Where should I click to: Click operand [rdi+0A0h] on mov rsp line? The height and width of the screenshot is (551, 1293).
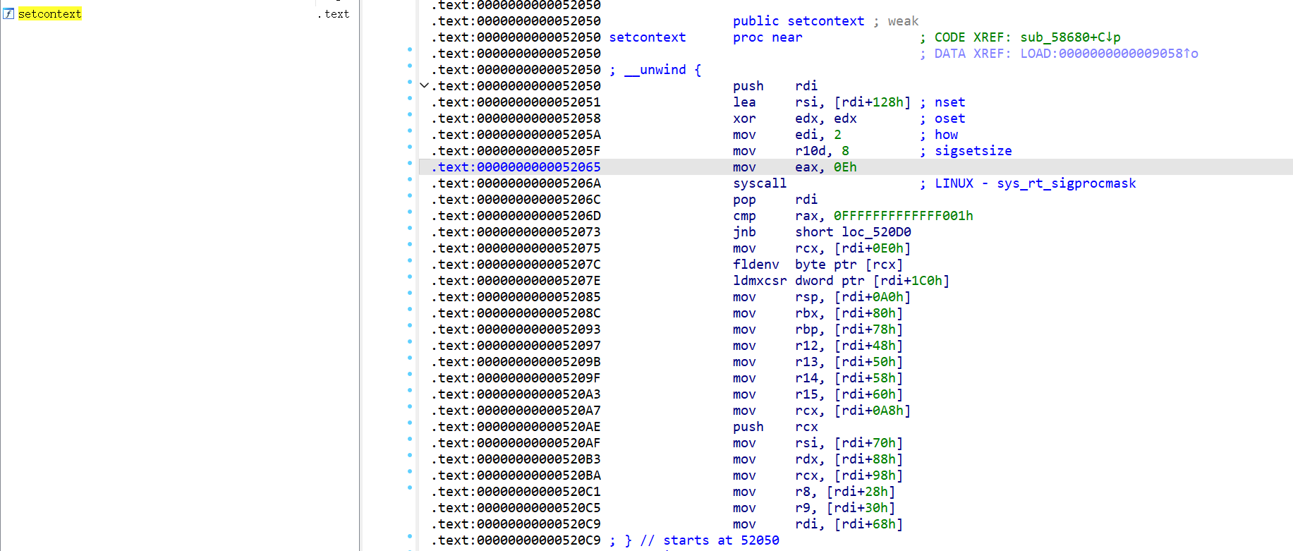coord(873,297)
